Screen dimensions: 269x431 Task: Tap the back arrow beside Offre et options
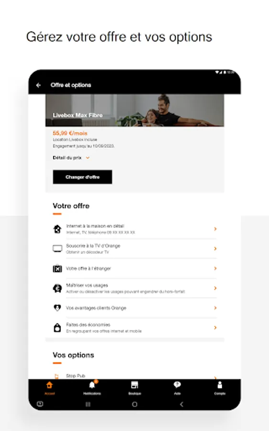(38, 85)
